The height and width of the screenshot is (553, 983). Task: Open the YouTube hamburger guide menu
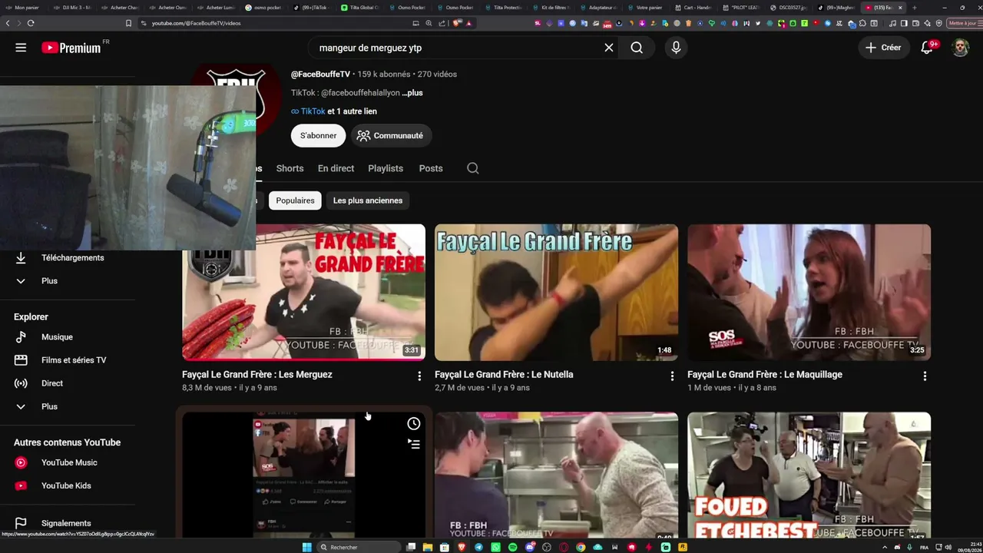(x=21, y=48)
